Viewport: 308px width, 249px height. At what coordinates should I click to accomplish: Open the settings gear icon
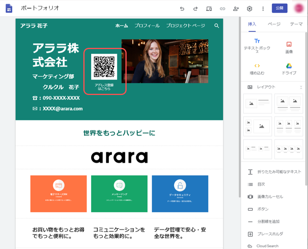(249, 8)
